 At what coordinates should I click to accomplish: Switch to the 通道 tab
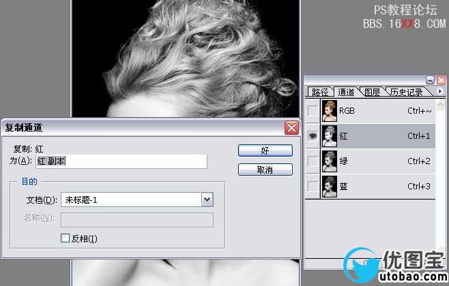click(346, 92)
